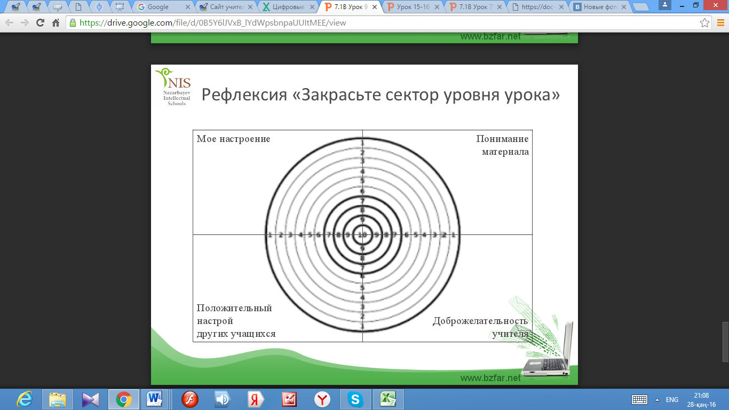Open File Explorer folder icon in taskbar

[x=57, y=399]
